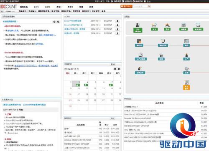The width and height of the screenshot is (209, 151).
Task: Select the telephone handset sales order icon
Action: click(163, 41)
